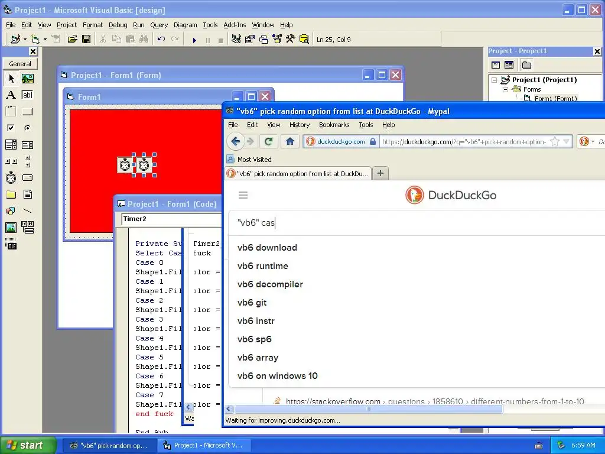605x454 pixels.
Task: Collapse the Forms folder node
Action: tap(505, 90)
